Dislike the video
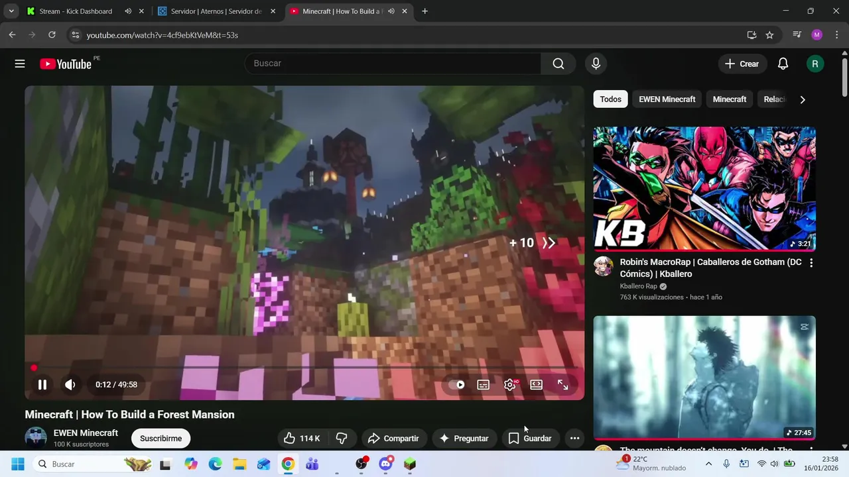The image size is (849, 477). [x=342, y=438]
